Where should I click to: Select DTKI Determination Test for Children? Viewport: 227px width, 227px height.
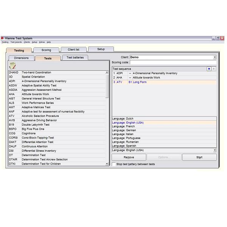(x=57, y=164)
